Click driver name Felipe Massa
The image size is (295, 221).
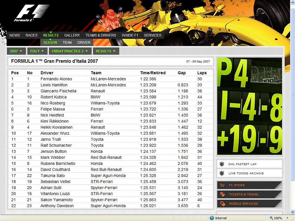point(53,109)
